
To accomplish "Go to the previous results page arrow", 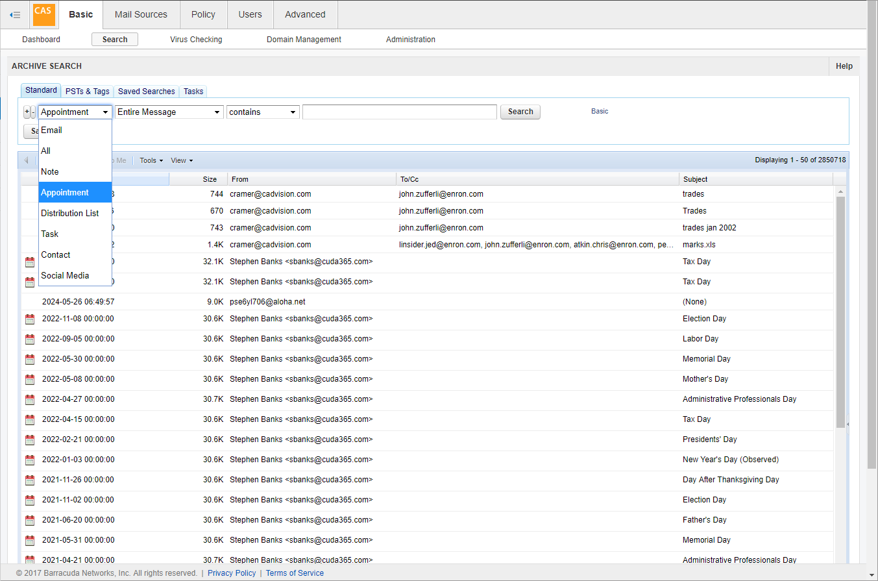I will pos(27,160).
